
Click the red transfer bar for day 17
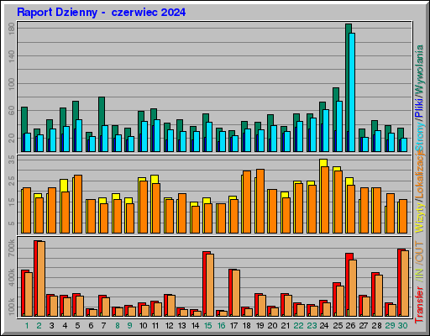230,292
